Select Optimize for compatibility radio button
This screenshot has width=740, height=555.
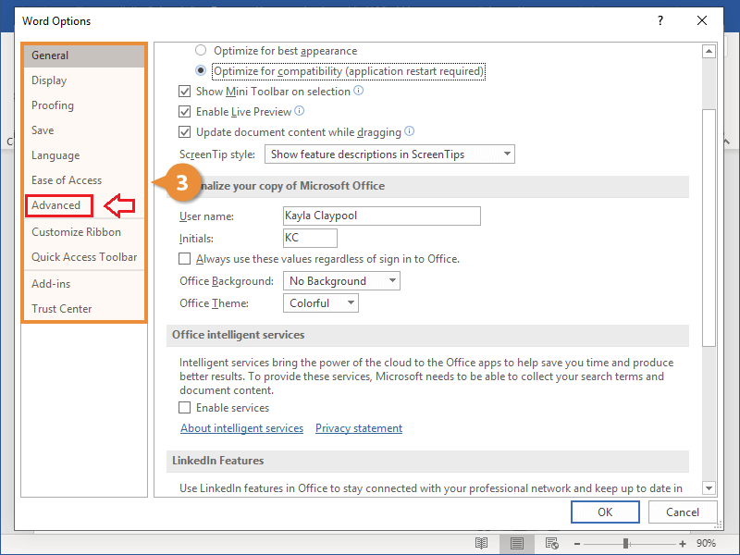coord(201,70)
